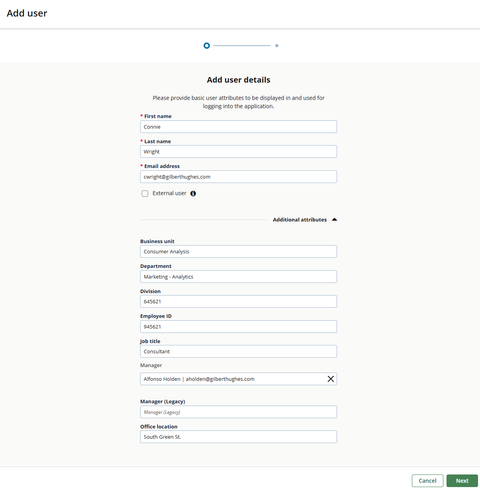Click the Email address field
Image resolution: width=480 pixels, height=491 pixels.
point(238,177)
